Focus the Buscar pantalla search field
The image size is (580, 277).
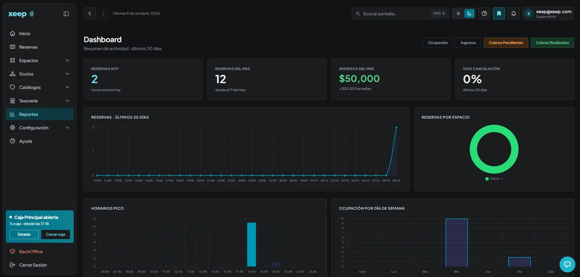(x=401, y=13)
